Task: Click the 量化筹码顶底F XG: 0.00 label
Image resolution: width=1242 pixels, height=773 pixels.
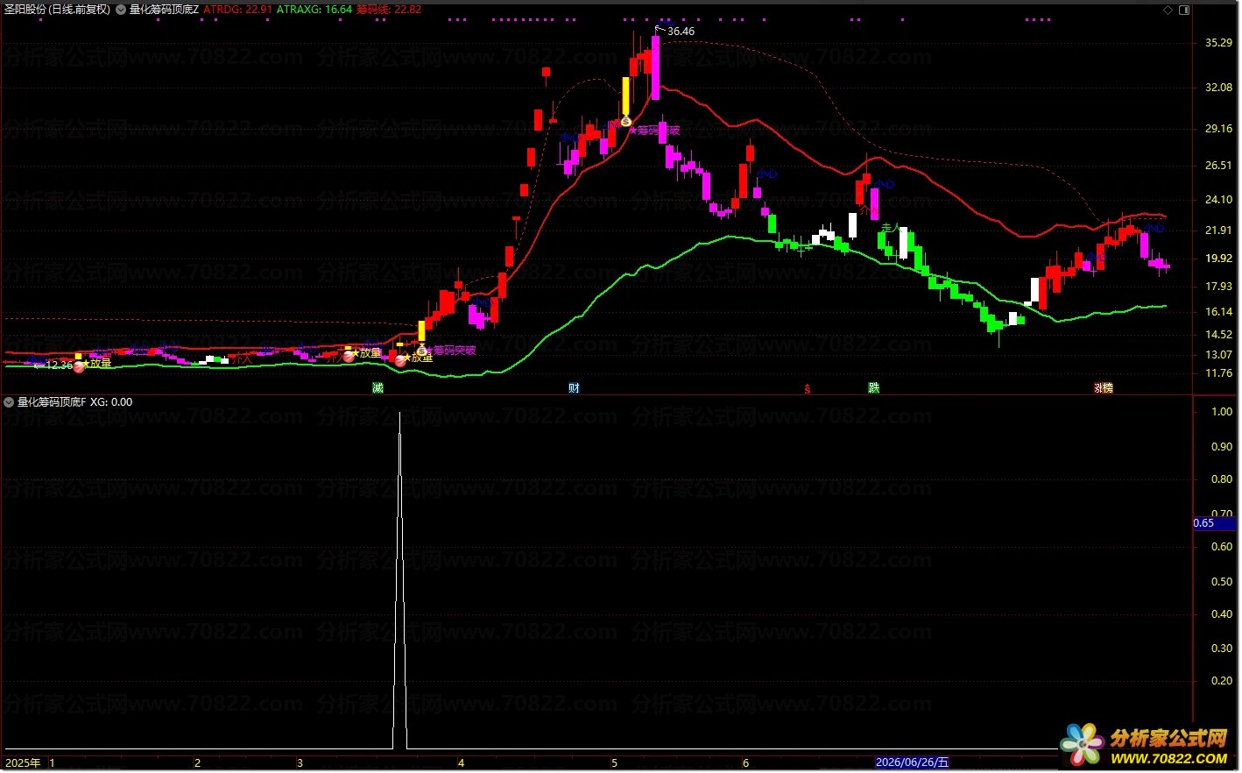Action: [x=74, y=402]
